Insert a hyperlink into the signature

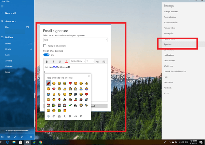[x=97, y=62]
